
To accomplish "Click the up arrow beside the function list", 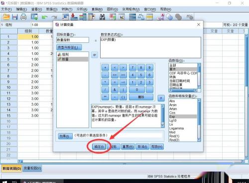I will 161,98.
